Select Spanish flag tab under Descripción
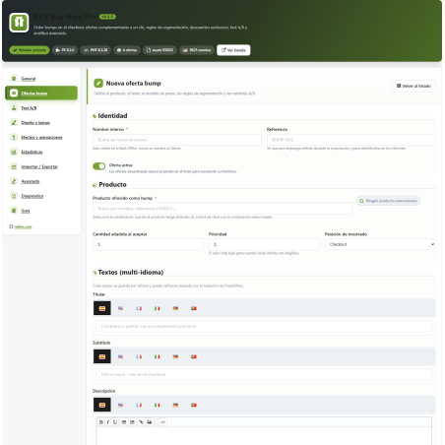The height and width of the screenshot is (445, 445). point(102,405)
